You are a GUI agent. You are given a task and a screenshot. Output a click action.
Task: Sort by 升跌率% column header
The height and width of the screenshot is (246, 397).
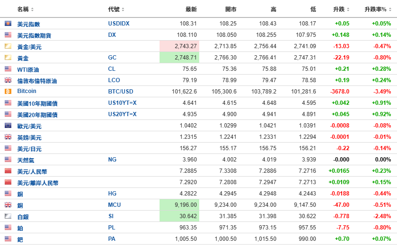pyautogui.click(x=378, y=9)
